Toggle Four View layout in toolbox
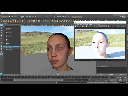The width and height of the screenshot is (128, 96). (x=1, y=49)
